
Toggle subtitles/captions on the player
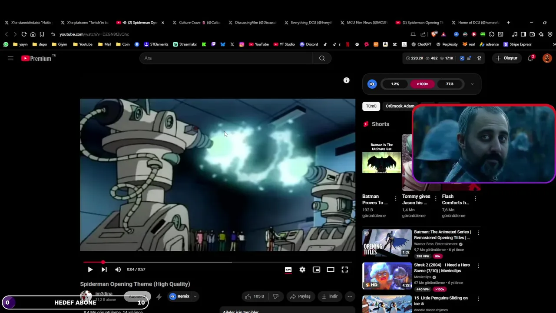pos(288,270)
